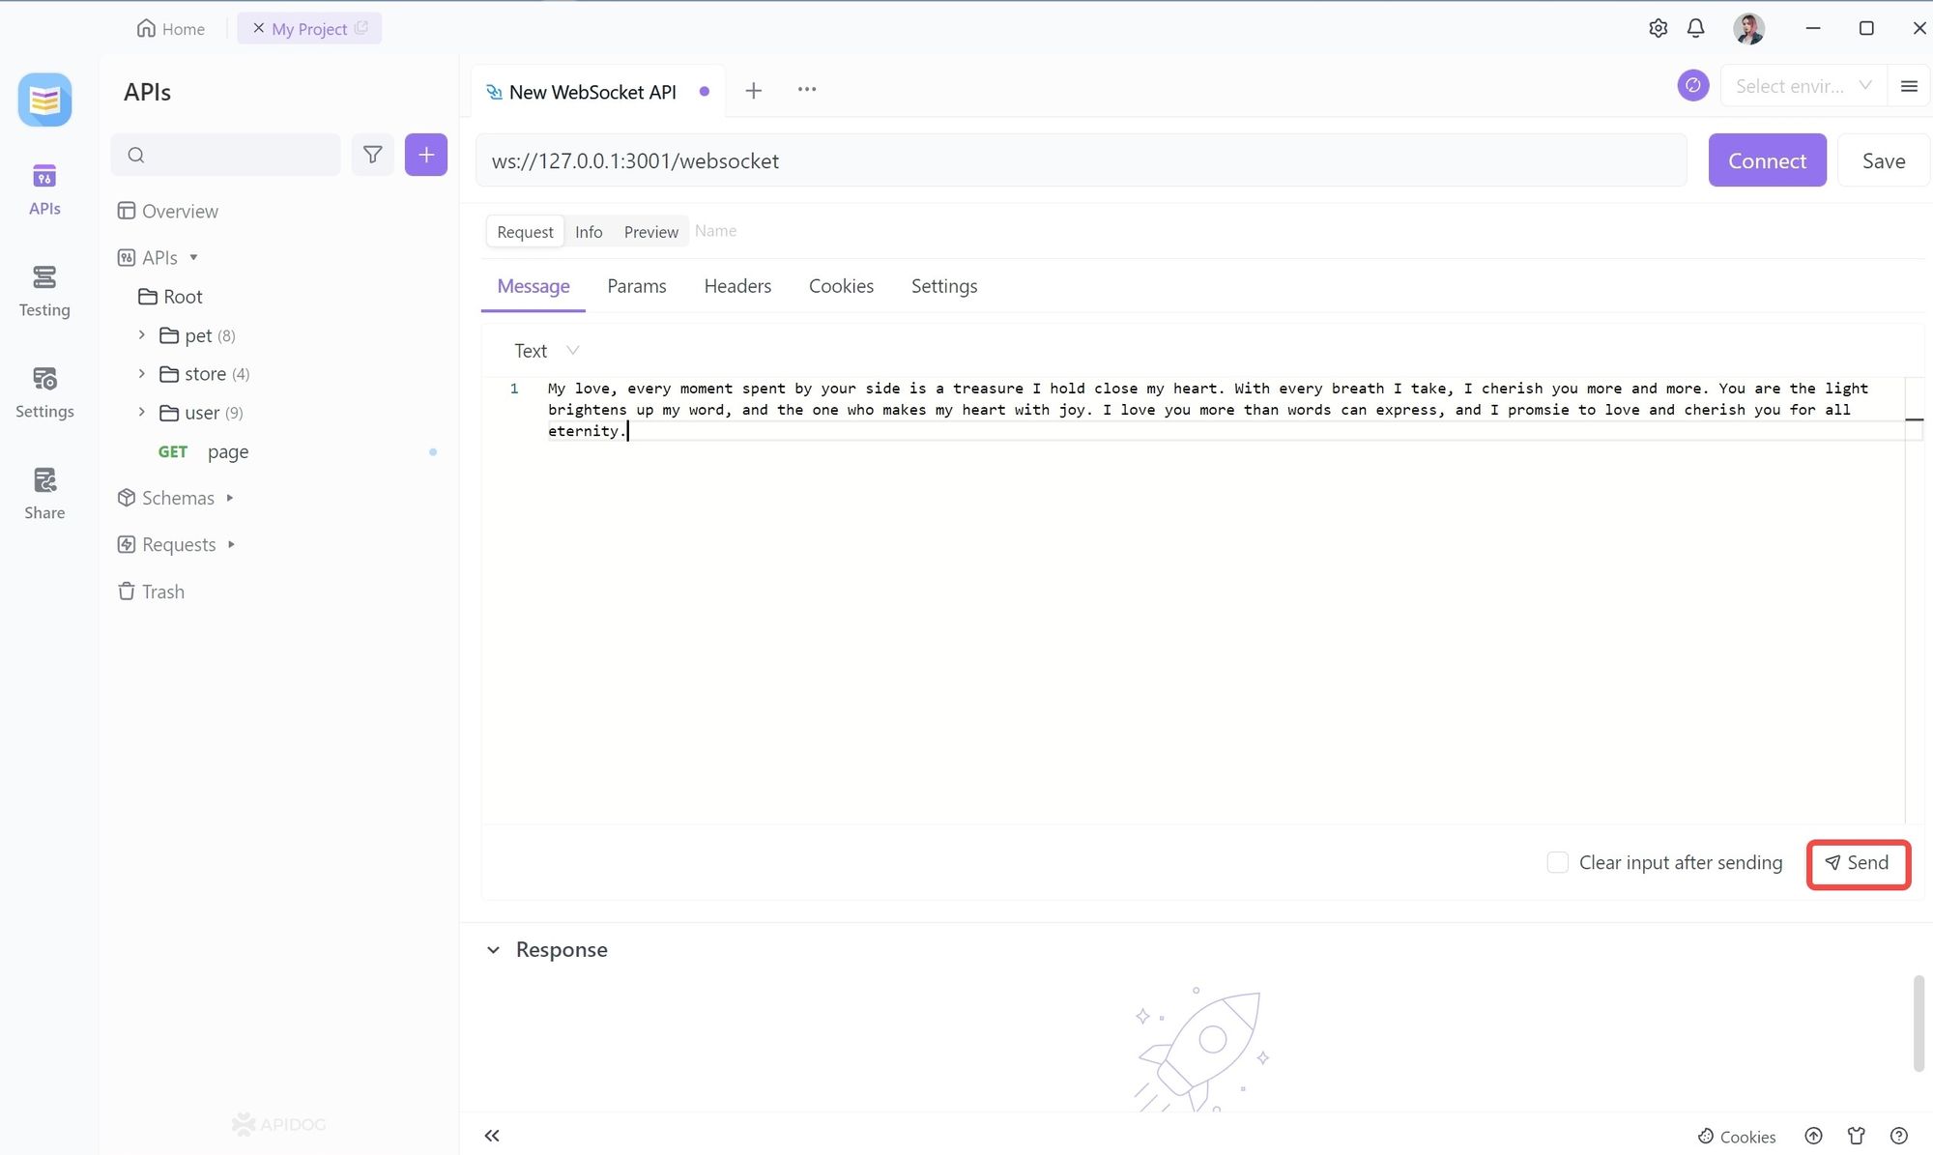Open a new tab with the plus icon
The width and height of the screenshot is (1933, 1155).
point(754,90)
